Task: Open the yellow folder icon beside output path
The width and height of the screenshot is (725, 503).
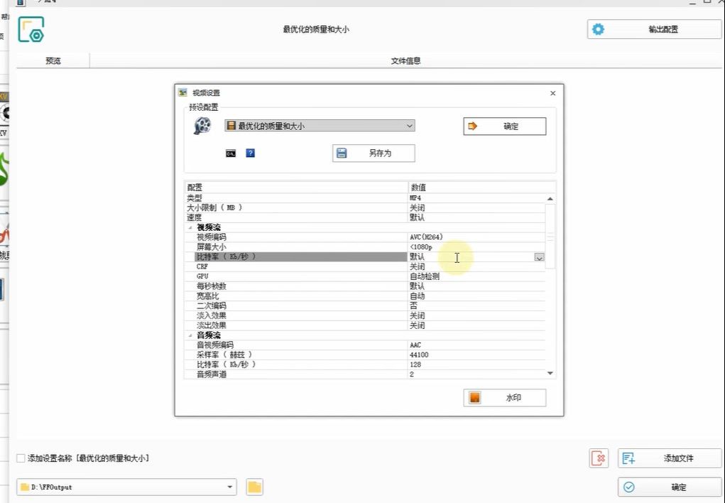Action: (254, 487)
